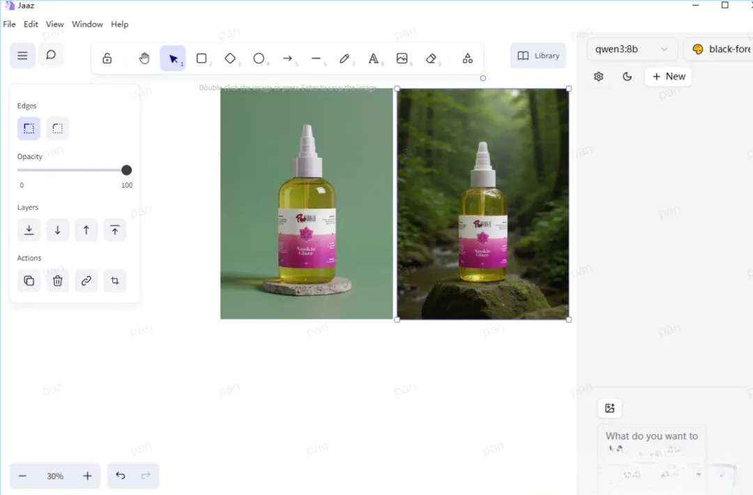
Task: Bring selected image to front
Action: pyautogui.click(x=115, y=230)
